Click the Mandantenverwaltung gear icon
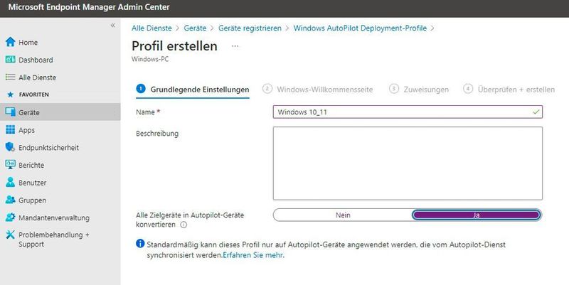The height and width of the screenshot is (285, 569). click(x=10, y=217)
